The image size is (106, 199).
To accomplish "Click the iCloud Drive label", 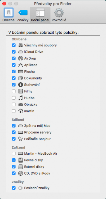I will tap(34, 52).
